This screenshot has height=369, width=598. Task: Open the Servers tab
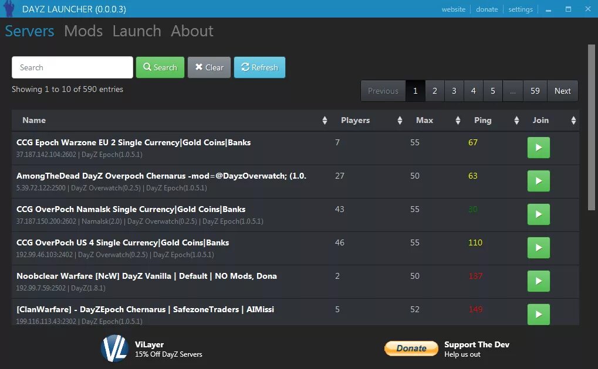(29, 31)
